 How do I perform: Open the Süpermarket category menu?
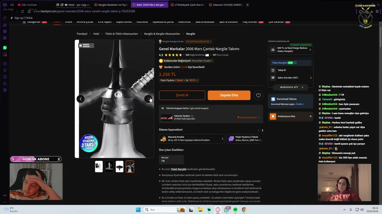coord(124,22)
